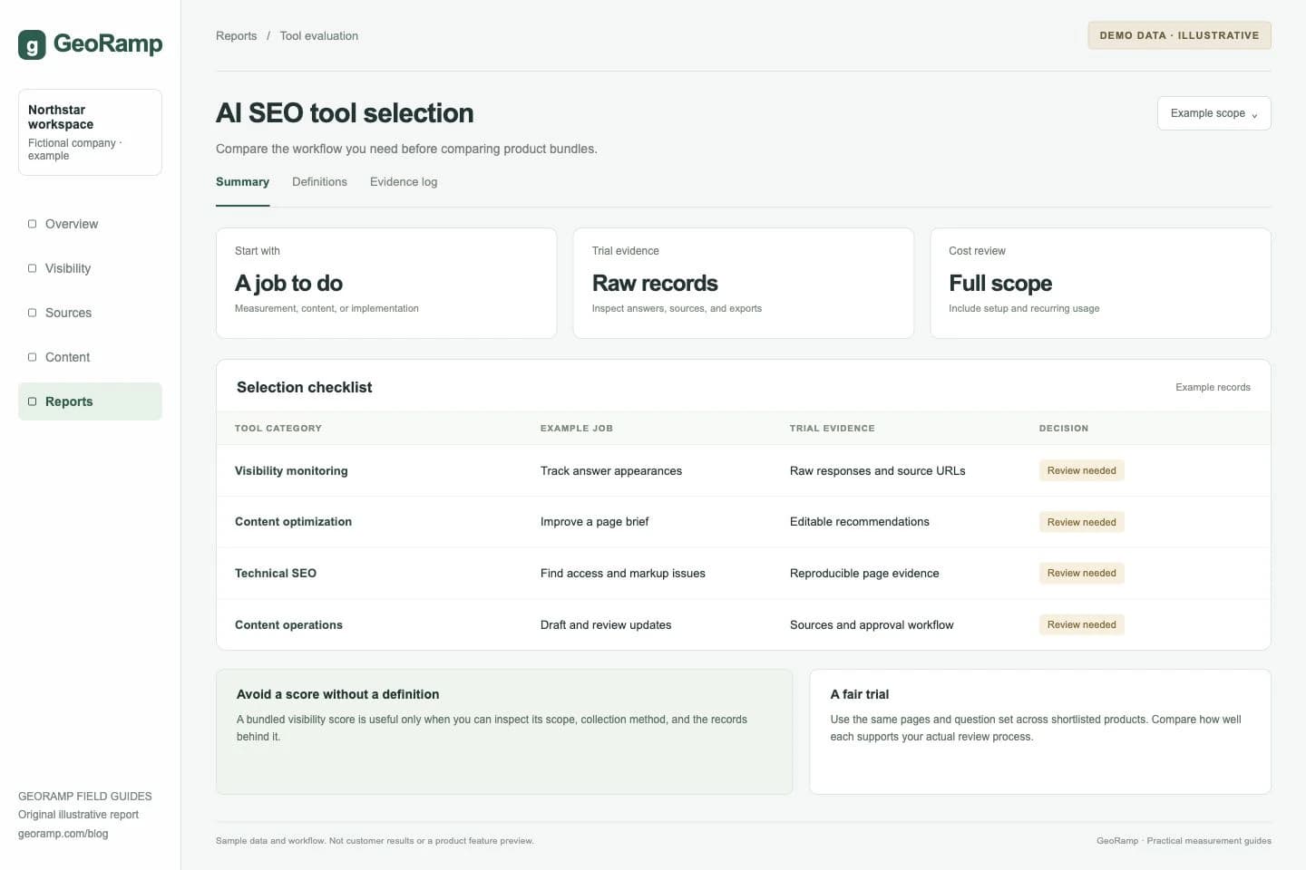Select the Visibility monitoring row label
This screenshot has height=870, width=1306.
(291, 470)
